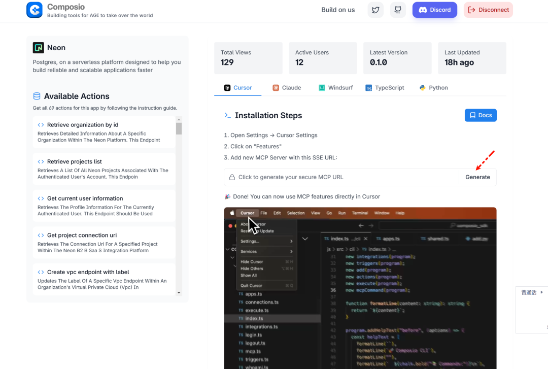Click the actions list scrollbar down arrow
Screen dimensions: 548x369
179,293
